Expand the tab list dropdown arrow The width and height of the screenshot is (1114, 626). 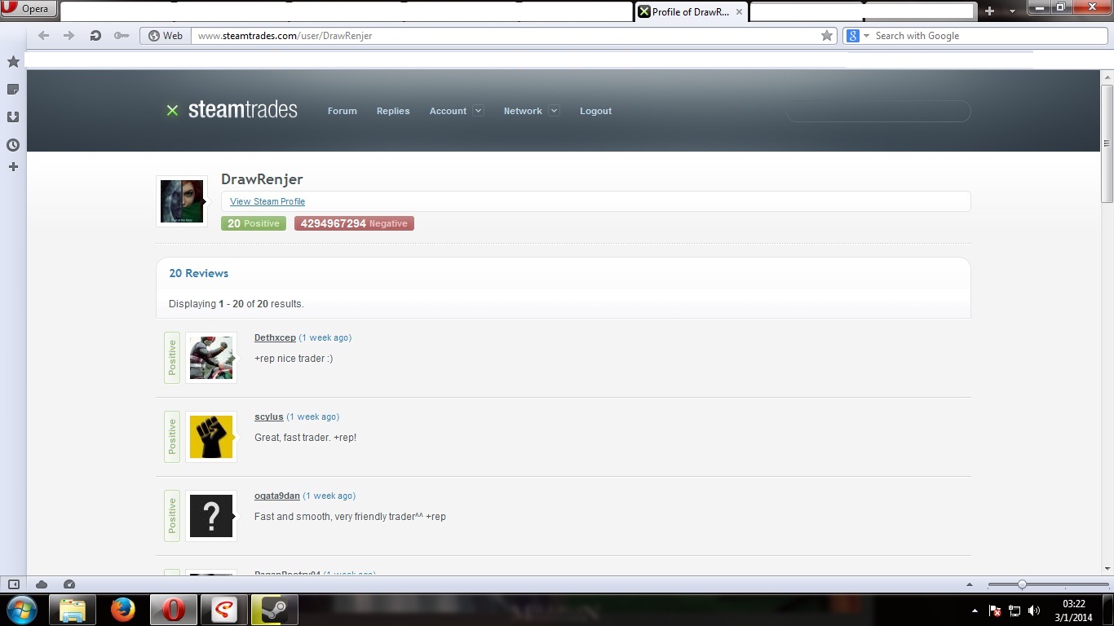coord(1012,12)
